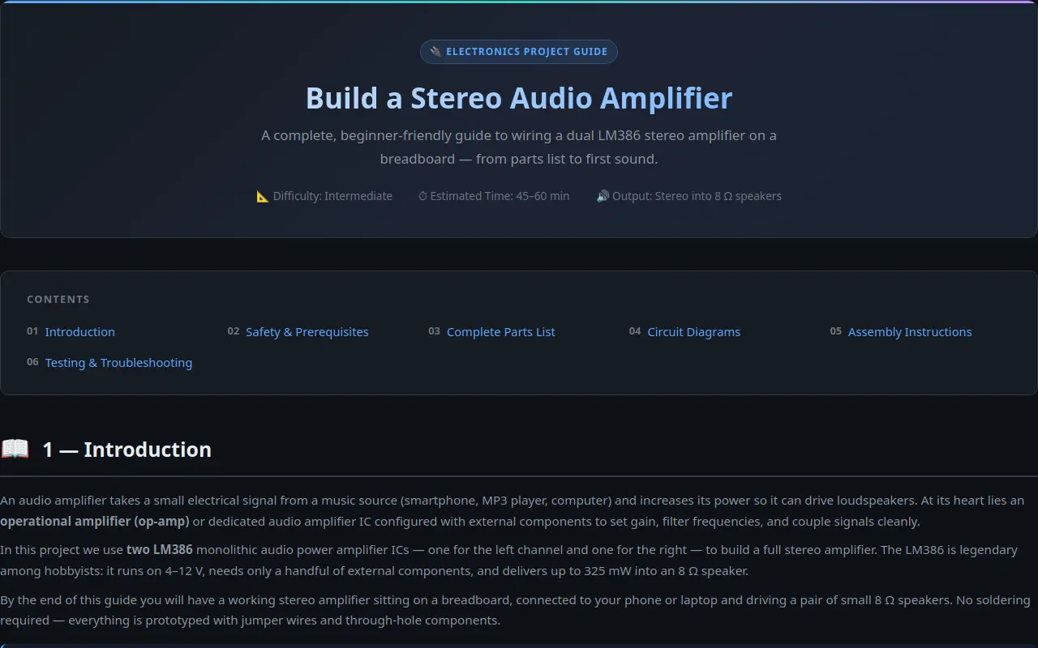Viewport: 1038px width, 648px height.
Task: Click the speaker icon beside Output
Action: [x=603, y=196]
